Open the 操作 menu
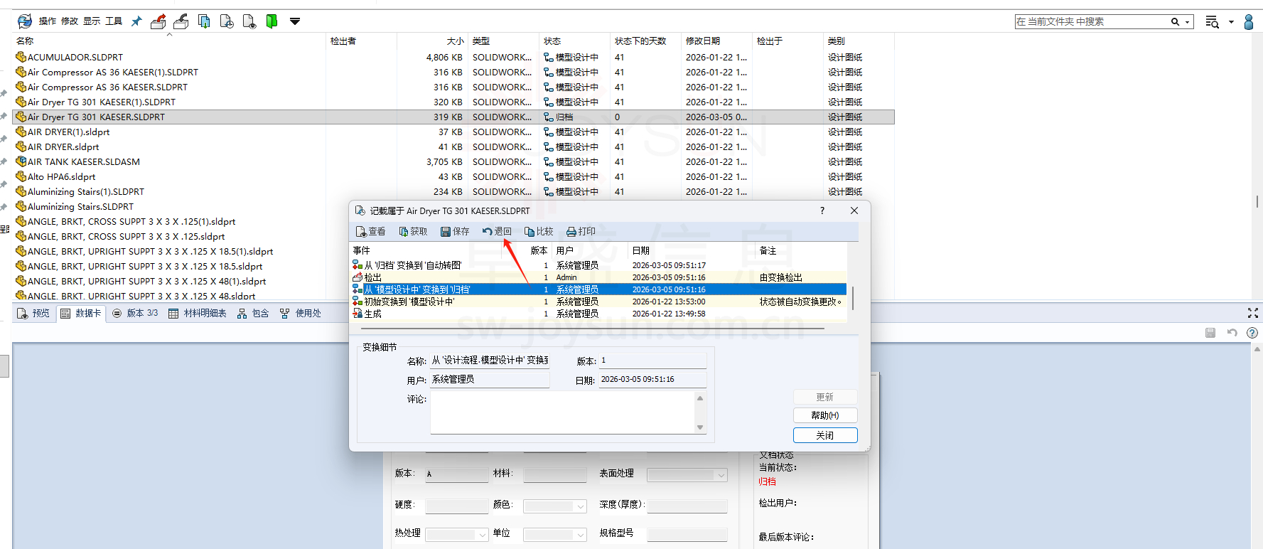The image size is (1263, 549). pos(47,21)
